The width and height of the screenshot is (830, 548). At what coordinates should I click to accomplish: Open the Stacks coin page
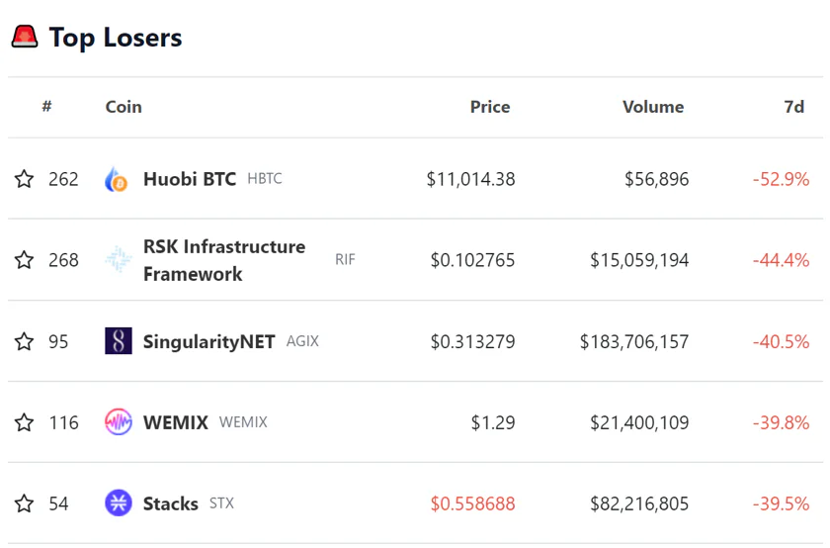point(170,503)
